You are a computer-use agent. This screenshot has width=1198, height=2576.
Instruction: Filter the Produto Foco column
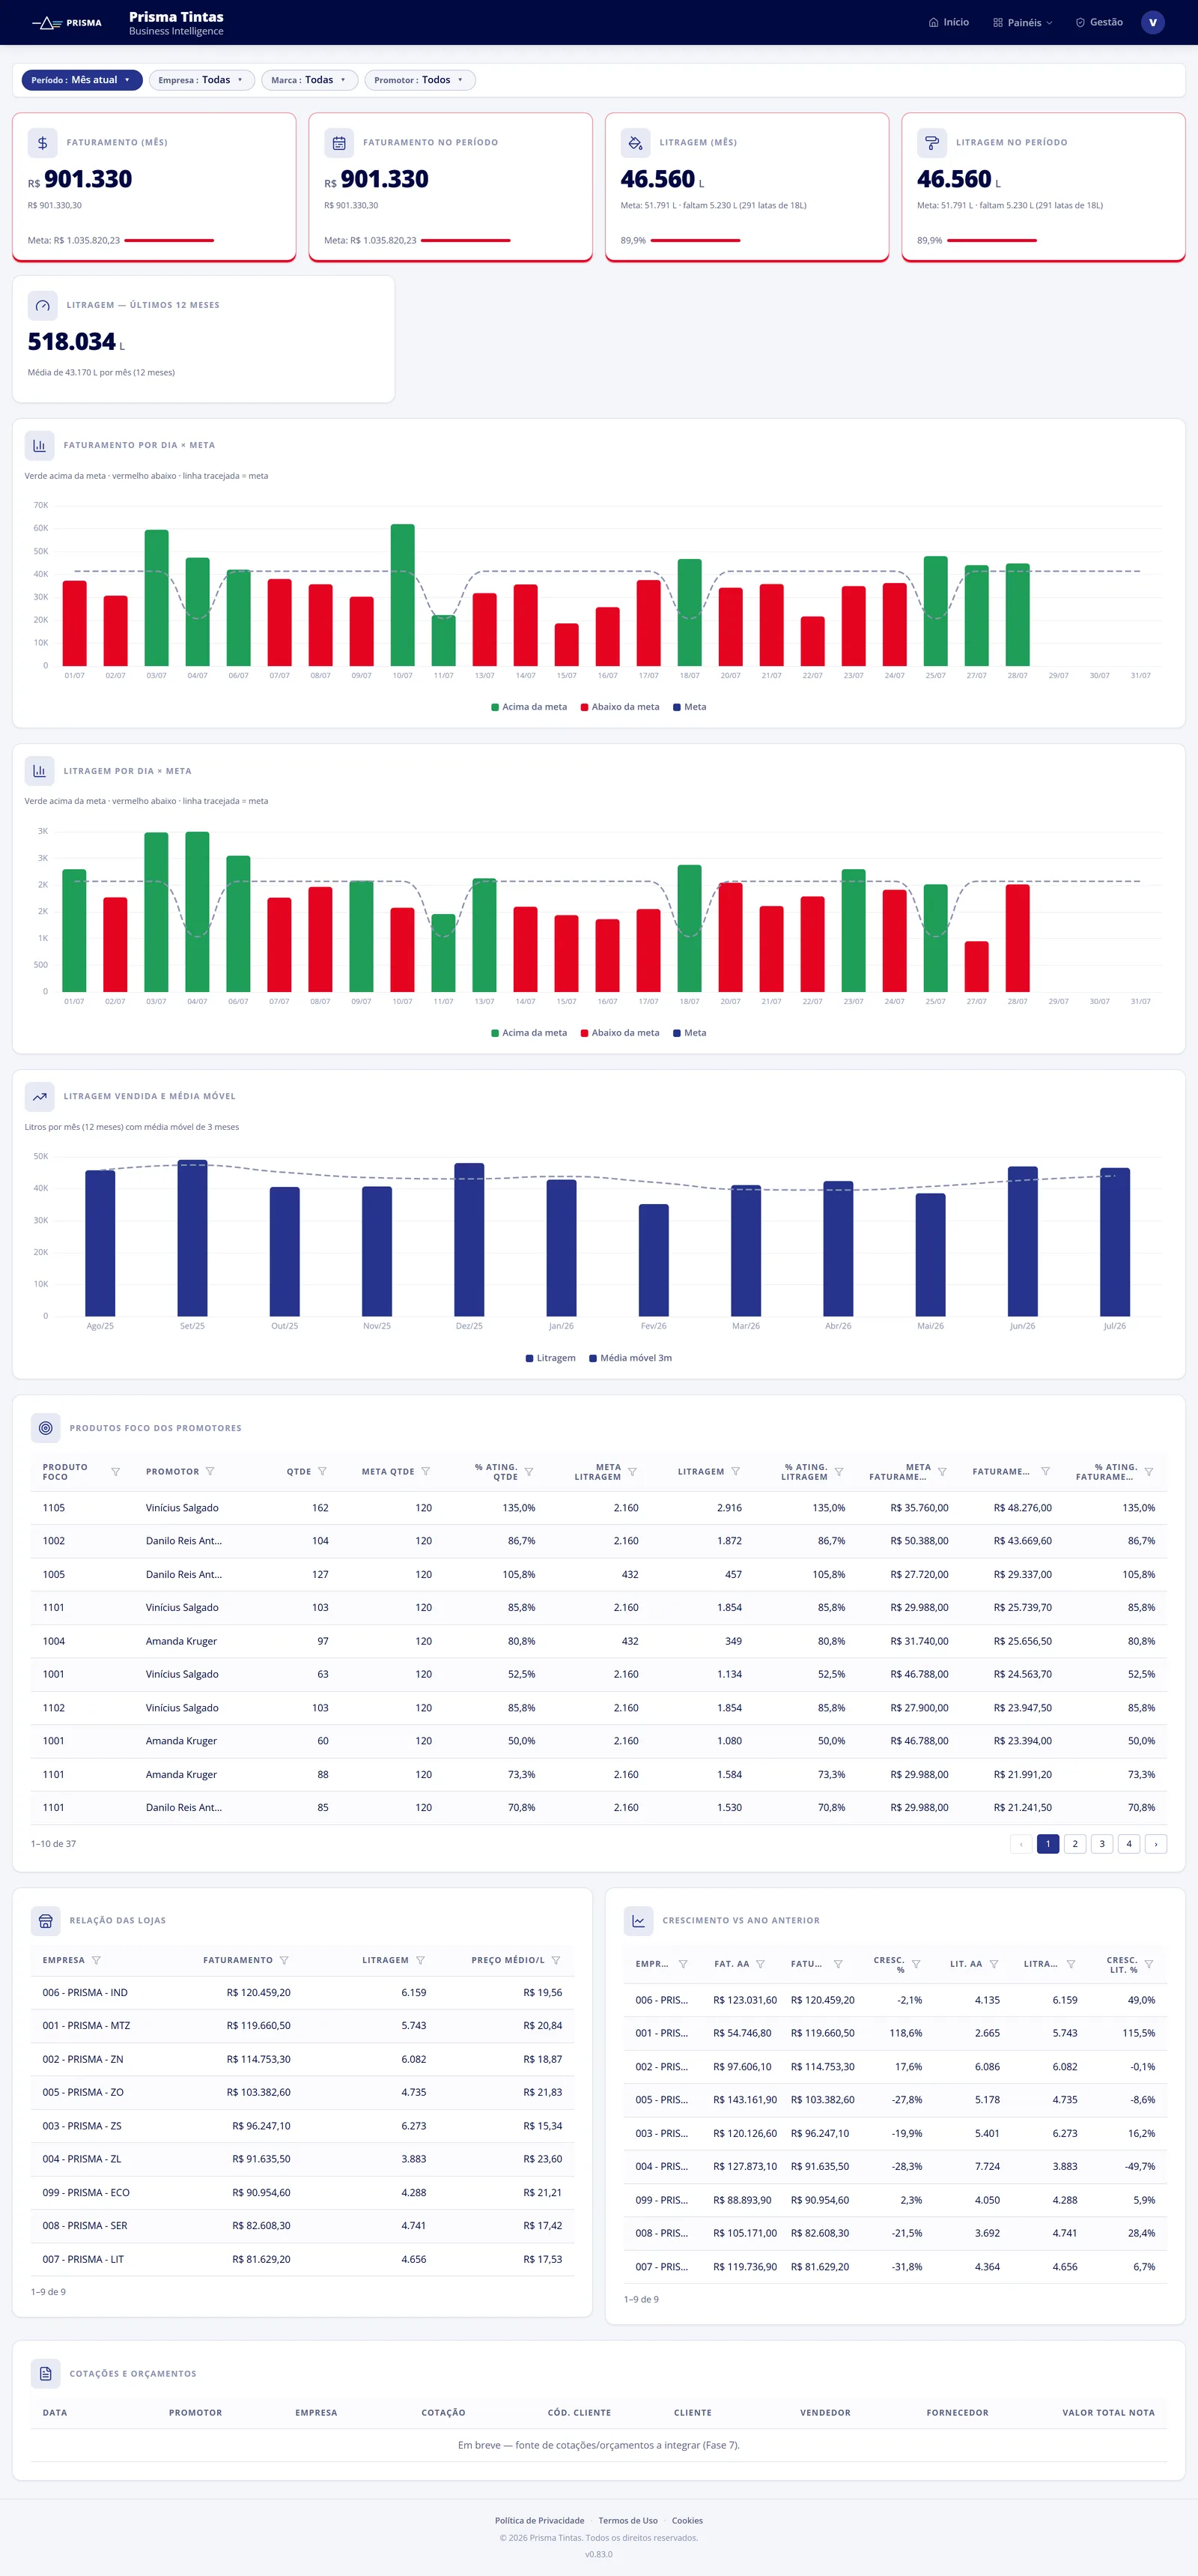(115, 1472)
